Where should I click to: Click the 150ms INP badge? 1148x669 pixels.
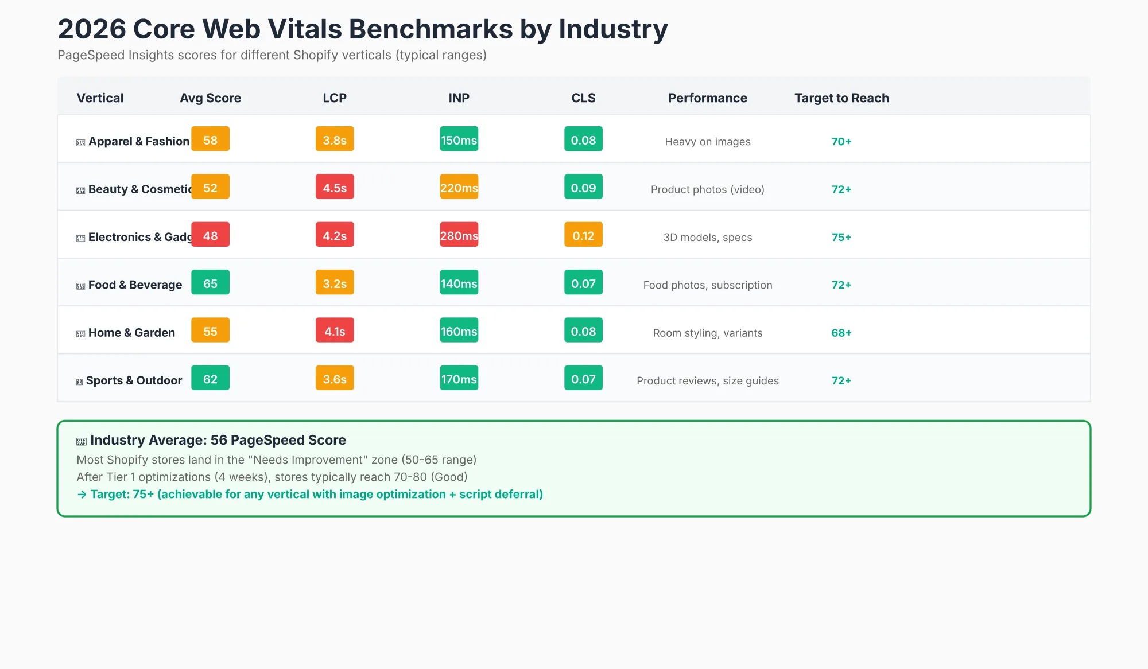459,139
